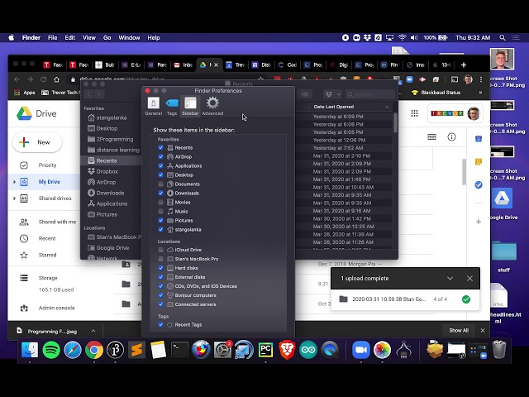529x397 pixels.
Task: Open the Advanced preferences tab
Action: click(212, 106)
